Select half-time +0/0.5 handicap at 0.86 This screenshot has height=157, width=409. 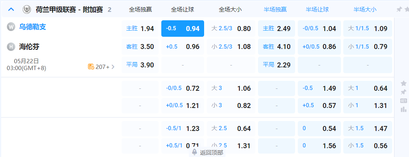pyautogui.click(x=319, y=47)
